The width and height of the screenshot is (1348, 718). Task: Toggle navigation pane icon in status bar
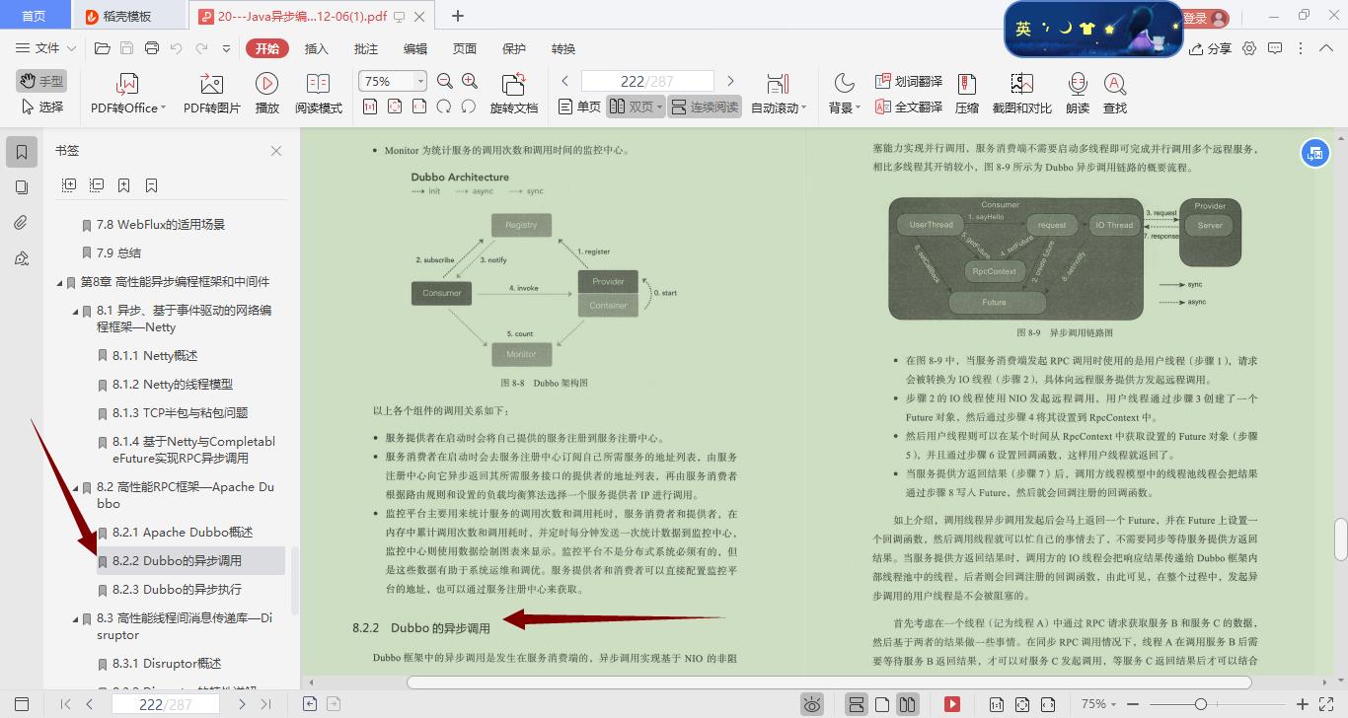click(x=21, y=704)
